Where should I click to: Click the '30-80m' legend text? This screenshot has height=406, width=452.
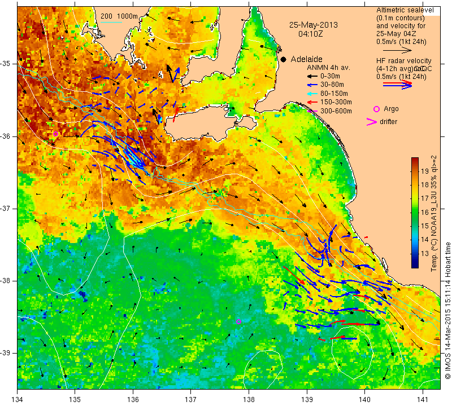(x=332, y=85)
